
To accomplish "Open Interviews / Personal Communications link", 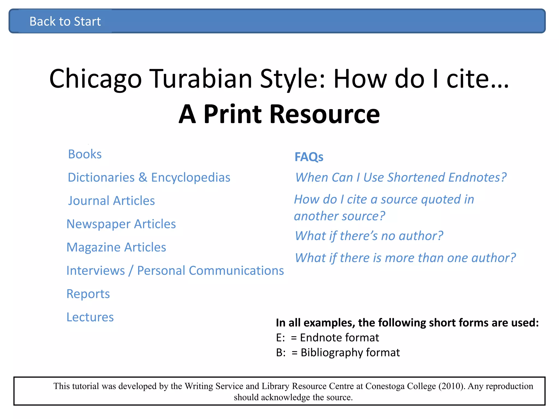I will (x=175, y=271).
